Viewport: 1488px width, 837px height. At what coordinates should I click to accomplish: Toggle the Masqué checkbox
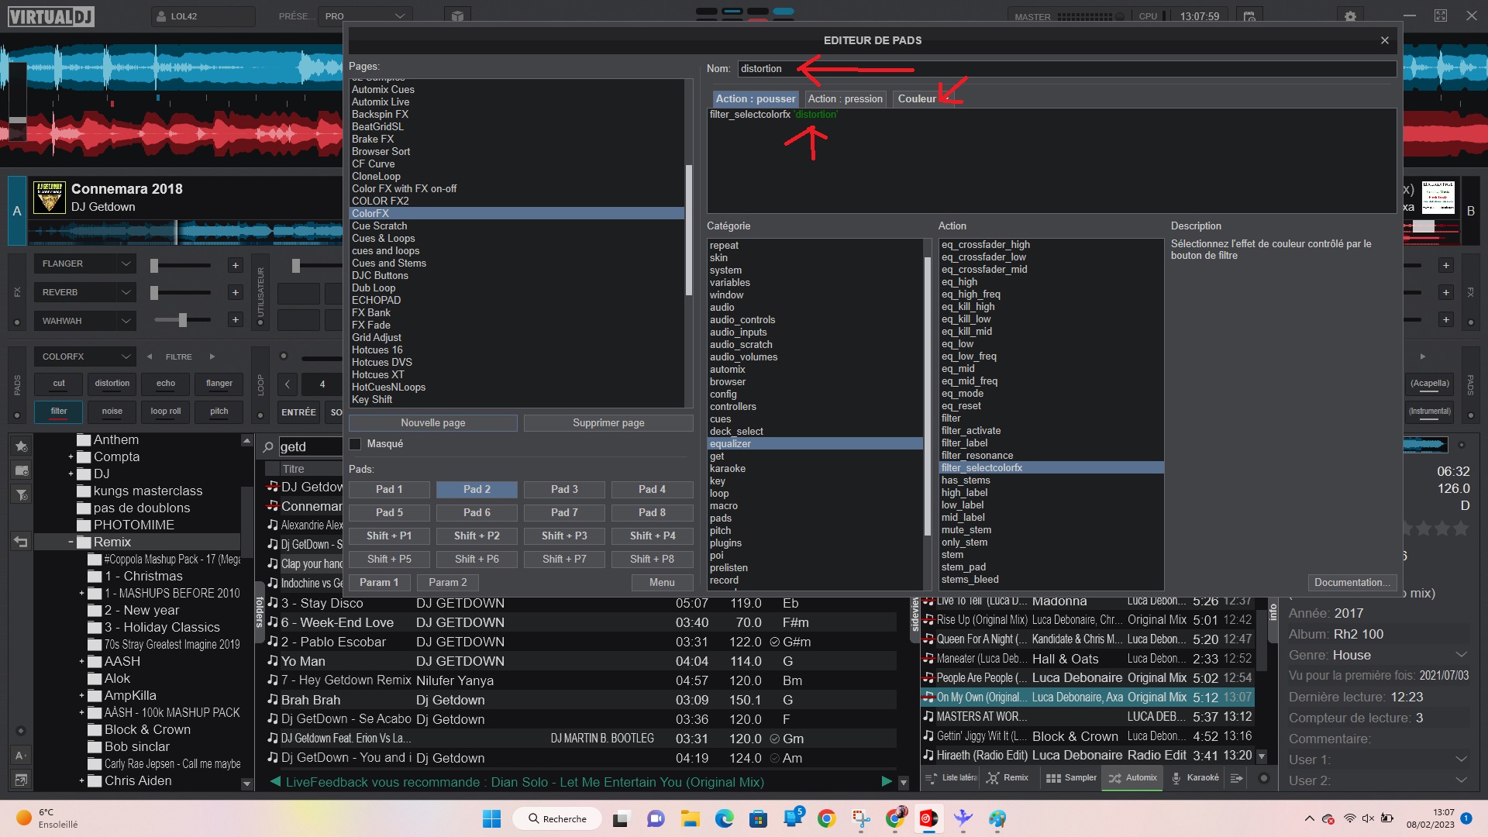pos(356,444)
